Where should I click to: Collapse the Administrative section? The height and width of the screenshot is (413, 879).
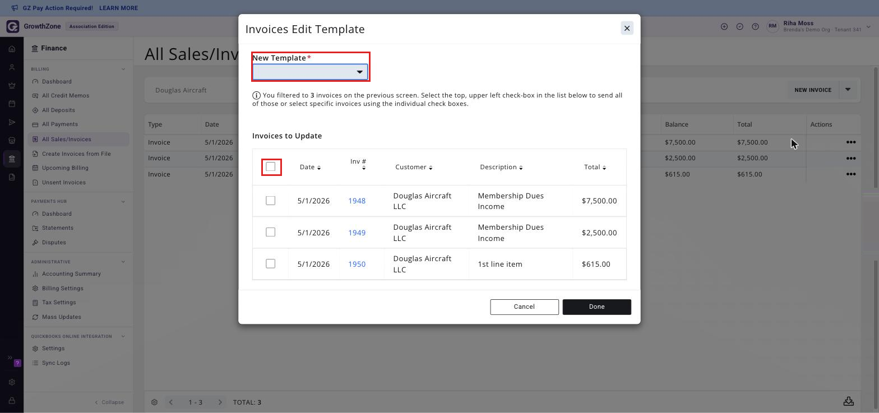[x=123, y=262]
